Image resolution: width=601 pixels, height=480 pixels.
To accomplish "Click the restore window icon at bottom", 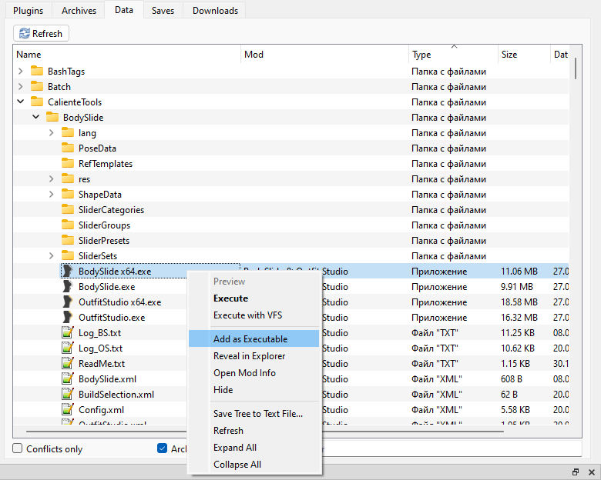I will (576, 472).
